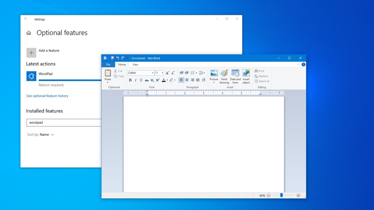374x210 pixels.
Task: Click the Cut scissors button
Action: (x=118, y=71)
